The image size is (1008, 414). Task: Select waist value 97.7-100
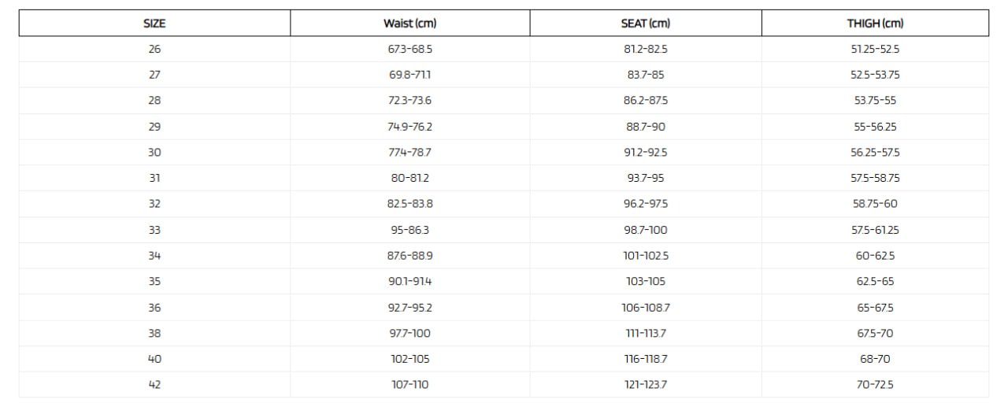pos(409,334)
